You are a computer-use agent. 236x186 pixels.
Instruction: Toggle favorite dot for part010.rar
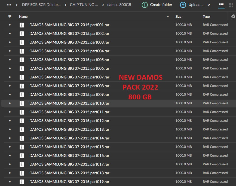click(x=10, y=103)
